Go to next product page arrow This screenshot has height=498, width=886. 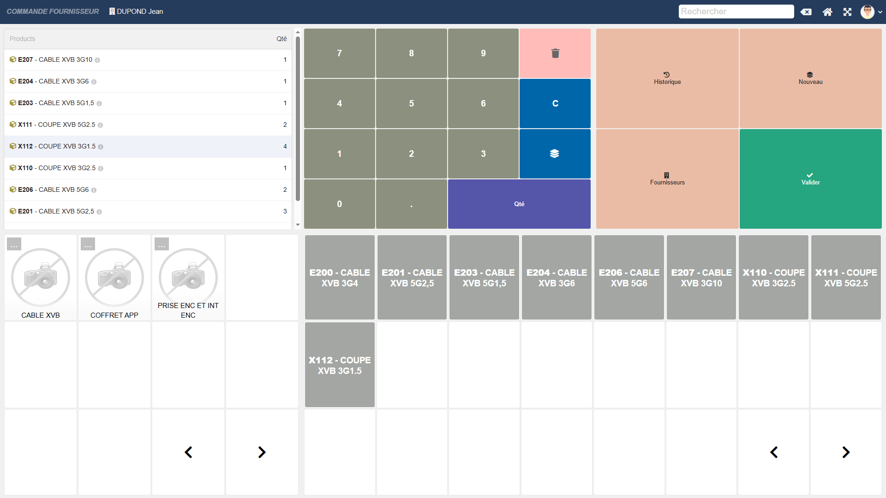[846, 452]
